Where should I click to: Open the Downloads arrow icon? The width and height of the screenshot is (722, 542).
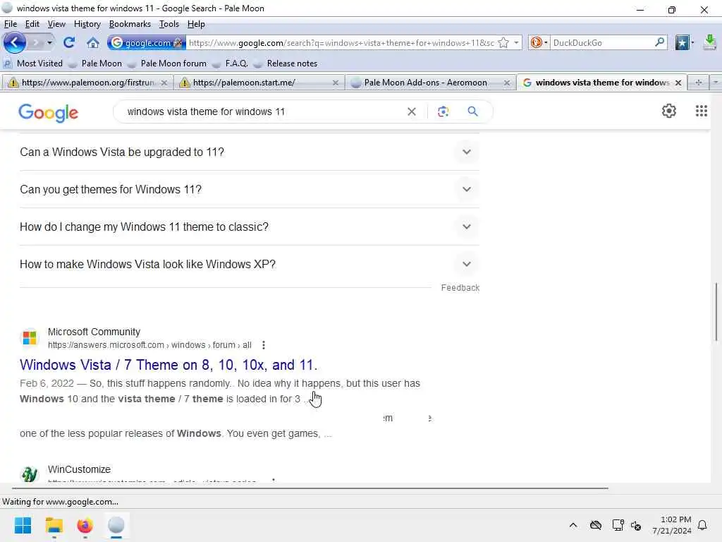pos(709,42)
